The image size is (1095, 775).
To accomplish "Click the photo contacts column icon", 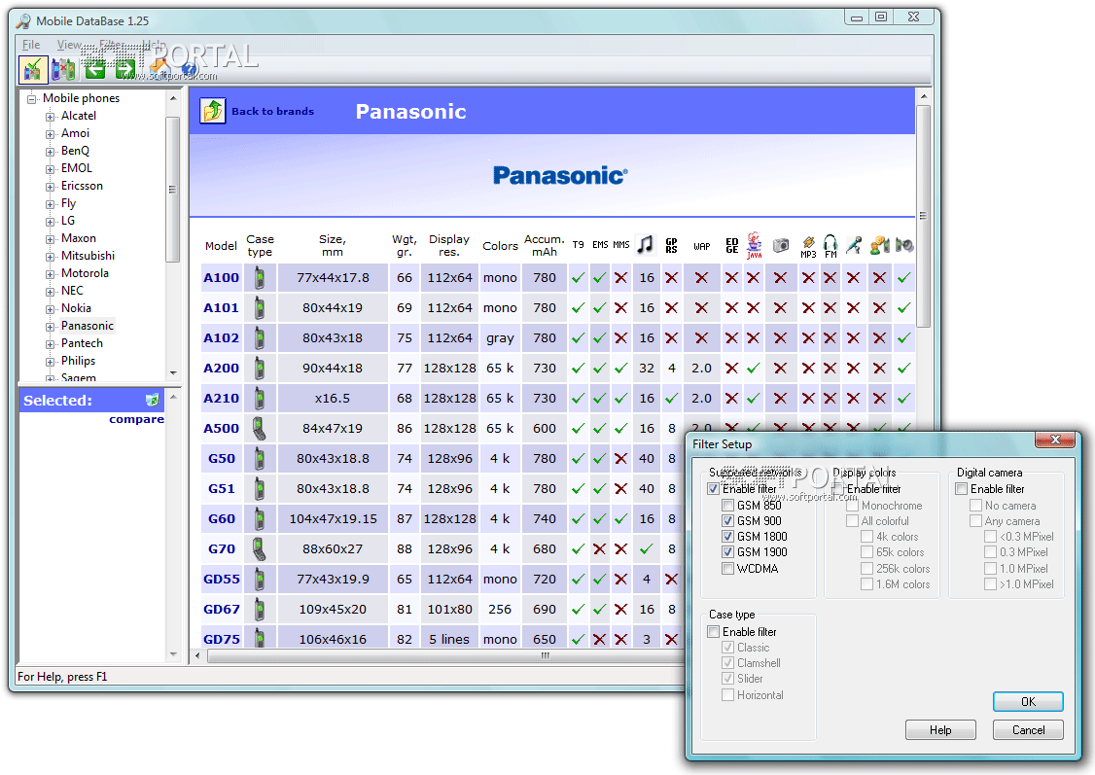I will coord(880,245).
